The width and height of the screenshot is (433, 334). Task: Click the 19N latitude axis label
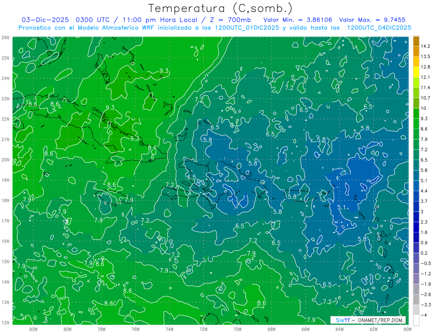[5, 180]
